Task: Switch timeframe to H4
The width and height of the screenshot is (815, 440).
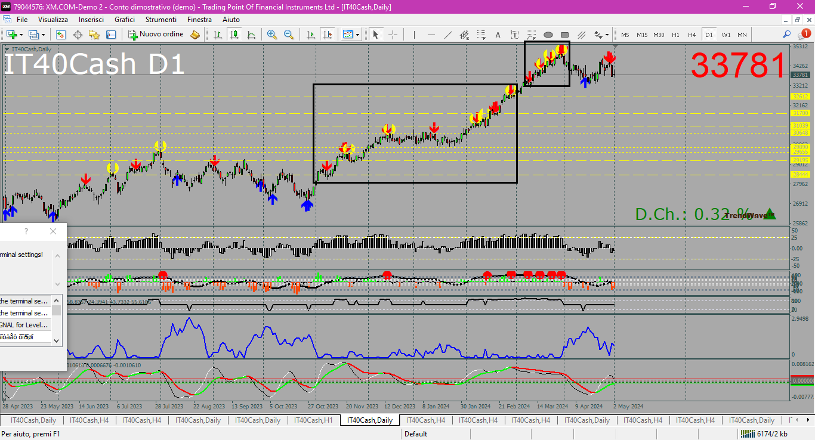Action: pos(692,35)
